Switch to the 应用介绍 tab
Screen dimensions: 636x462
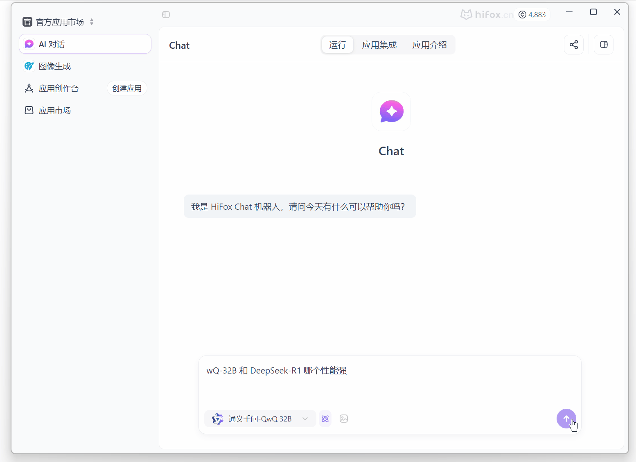430,45
